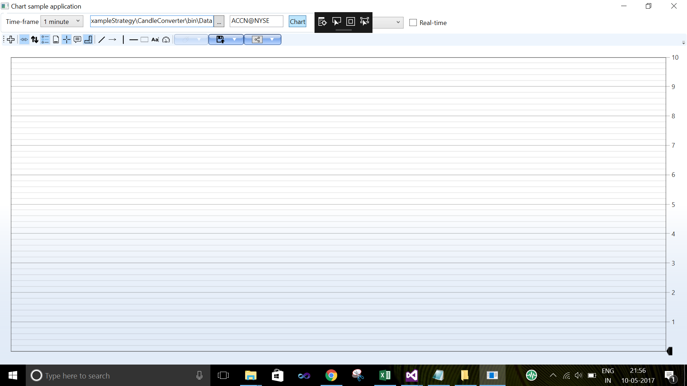Open the share dropdown arrow
The width and height of the screenshot is (687, 386).
272,39
